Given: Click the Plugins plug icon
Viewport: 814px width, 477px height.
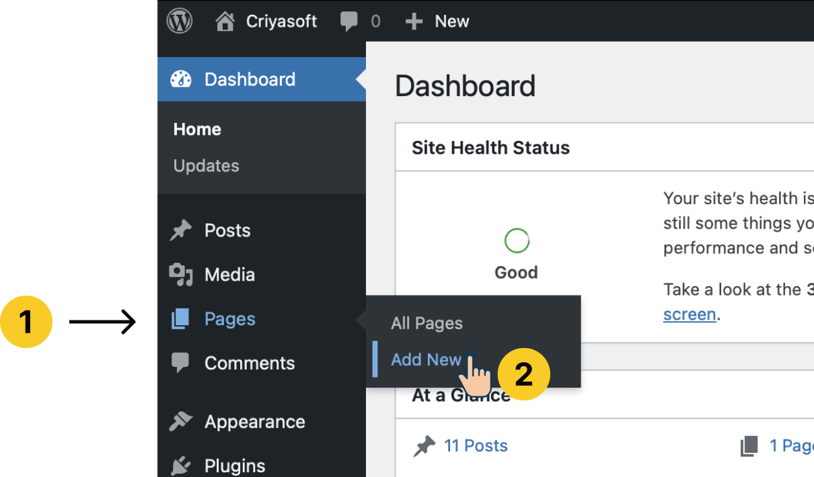Looking at the screenshot, I should pos(180,466).
